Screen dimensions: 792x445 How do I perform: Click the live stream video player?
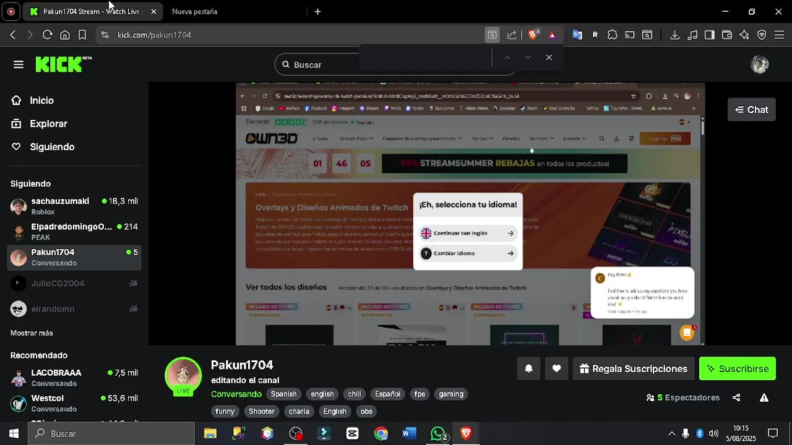470,213
